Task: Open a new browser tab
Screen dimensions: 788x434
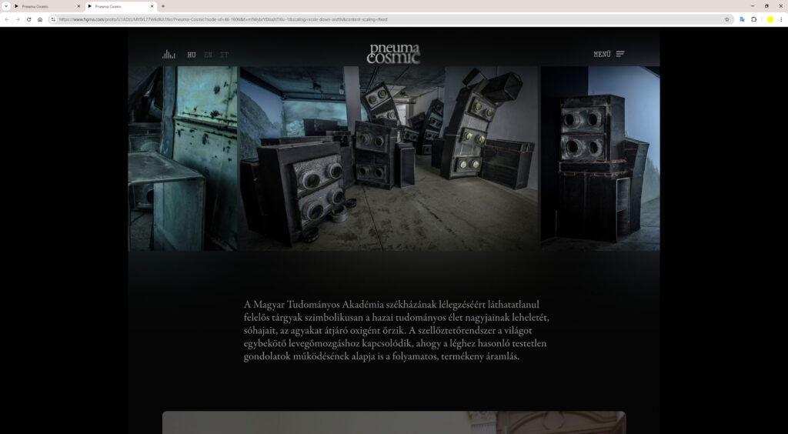Action: tap(162, 6)
